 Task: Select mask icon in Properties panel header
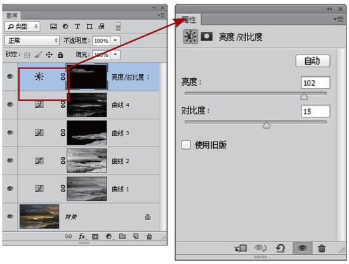(x=207, y=36)
